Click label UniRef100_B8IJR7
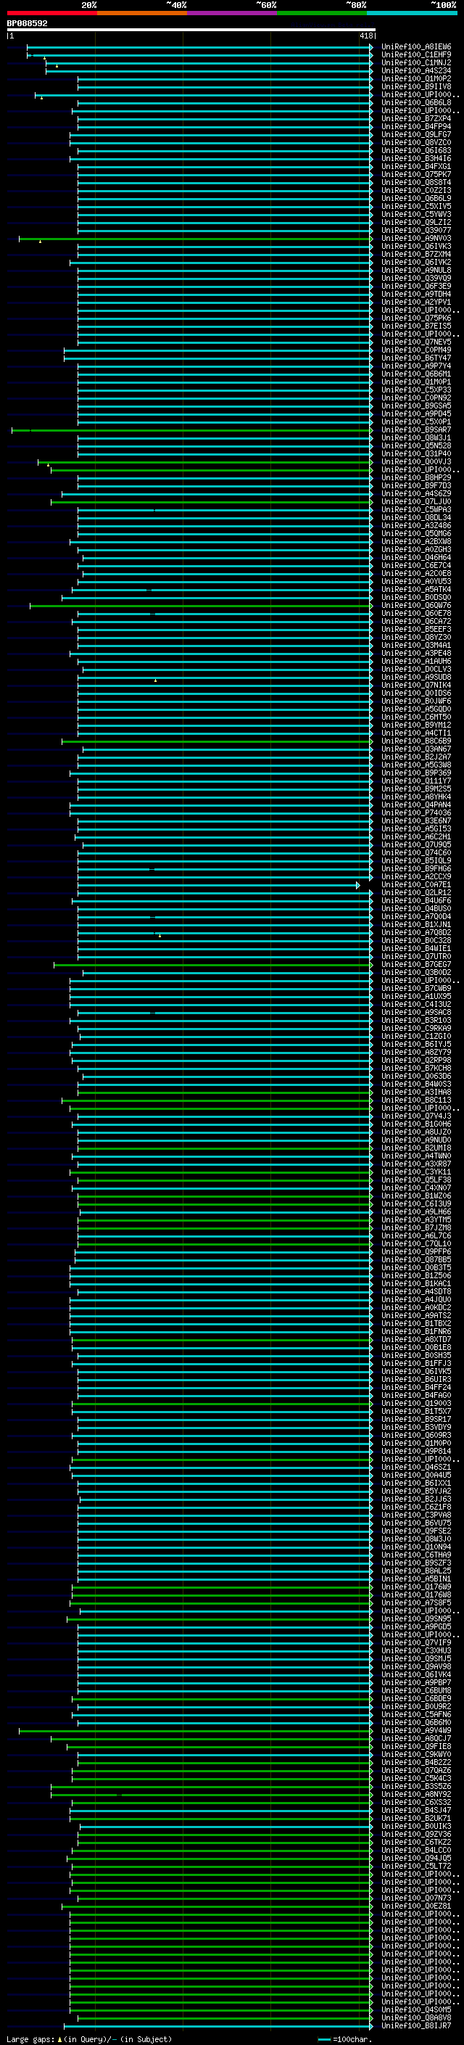 [416, 2026]
